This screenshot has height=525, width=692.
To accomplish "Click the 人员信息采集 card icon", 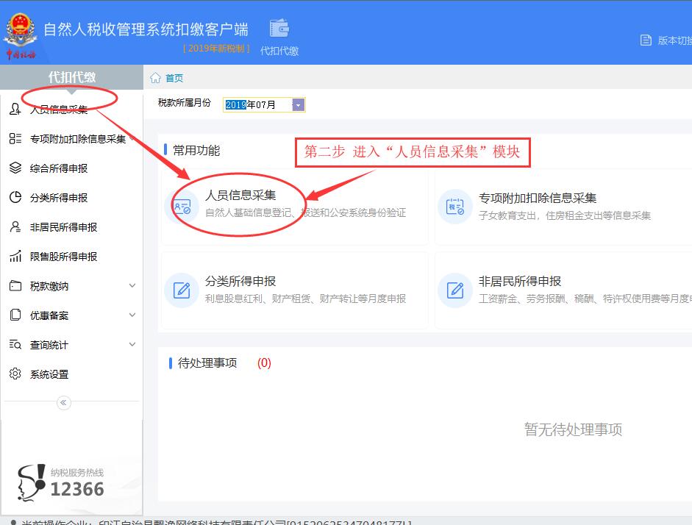I will [x=181, y=206].
